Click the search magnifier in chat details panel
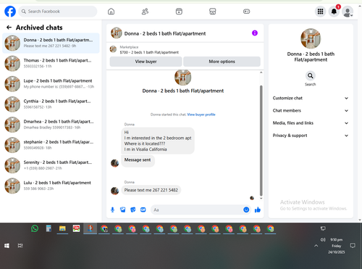The width and height of the screenshot is (362, 269). tap(311, 76)
